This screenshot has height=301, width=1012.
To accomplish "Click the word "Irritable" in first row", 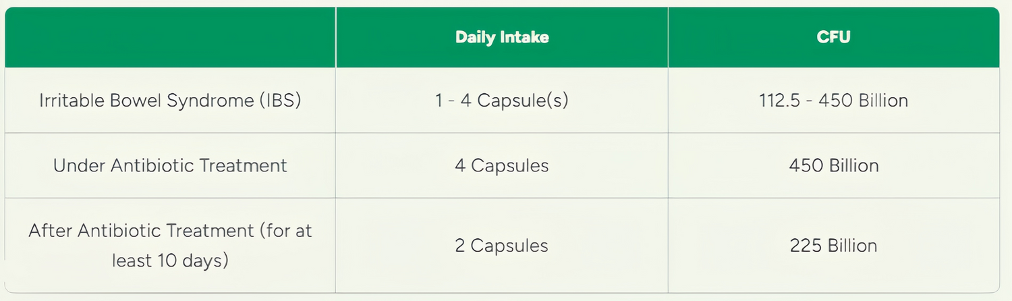I will (70, 101).
